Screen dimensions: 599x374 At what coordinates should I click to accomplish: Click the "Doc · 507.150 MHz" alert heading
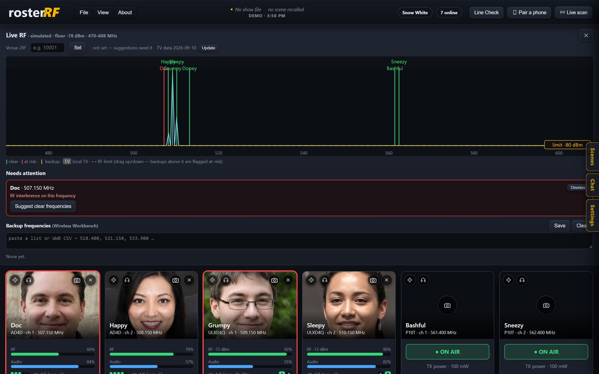click(x=32, y=188)
